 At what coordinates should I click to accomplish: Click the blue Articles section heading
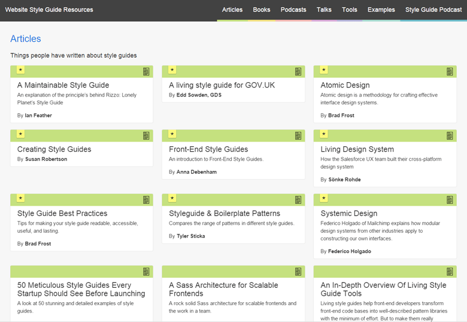click(x=26, y=39)
